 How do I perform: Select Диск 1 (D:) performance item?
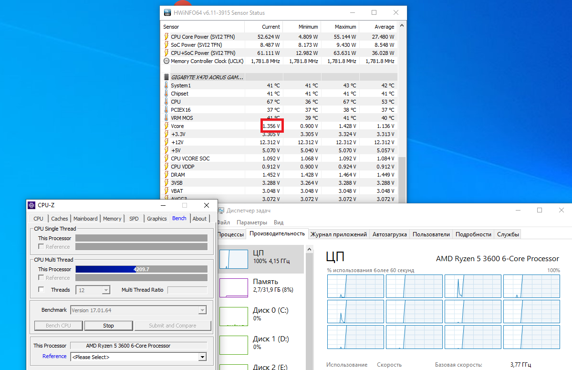click(x=261, y=345)
